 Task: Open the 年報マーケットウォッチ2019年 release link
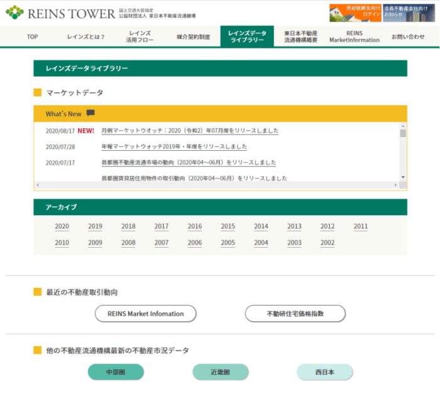click(174, 147)
